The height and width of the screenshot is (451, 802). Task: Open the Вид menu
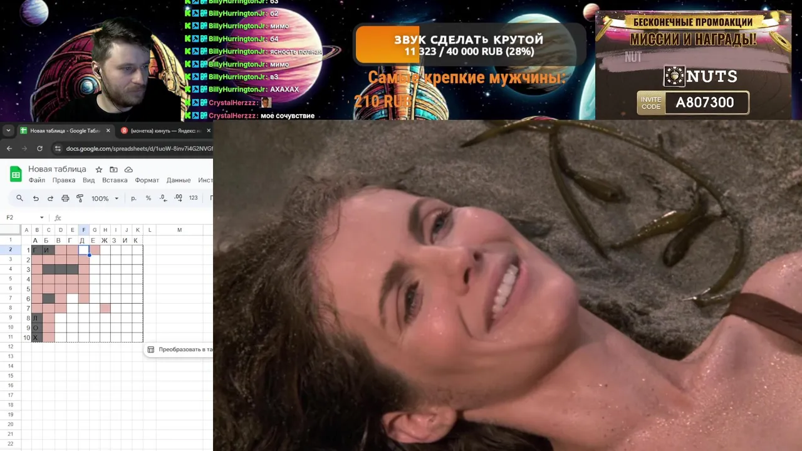click(89, 180)
